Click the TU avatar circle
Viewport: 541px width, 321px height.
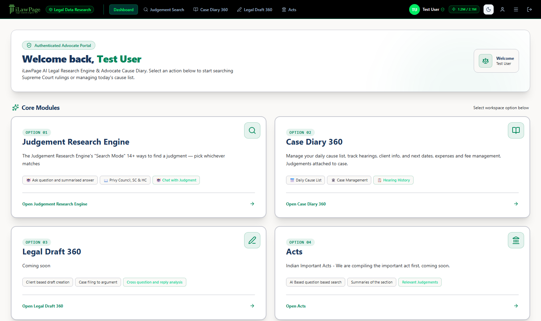[415, 9]
